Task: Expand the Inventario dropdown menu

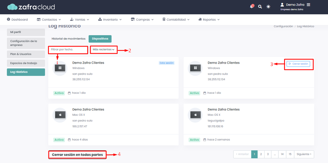Action: pyautogui.click(x=109, y=20)
